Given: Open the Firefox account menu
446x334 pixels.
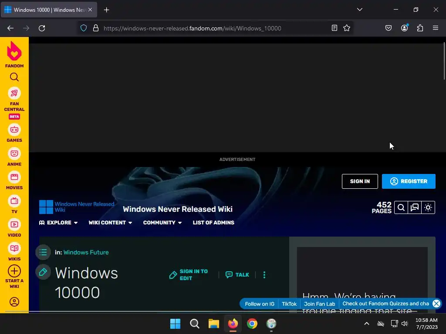Looking at the screenshot, I should pos(405,28).
